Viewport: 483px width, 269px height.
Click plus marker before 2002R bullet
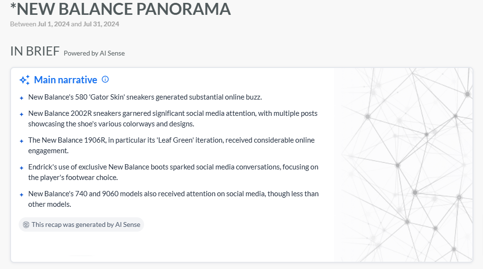[x=22, y=114]
